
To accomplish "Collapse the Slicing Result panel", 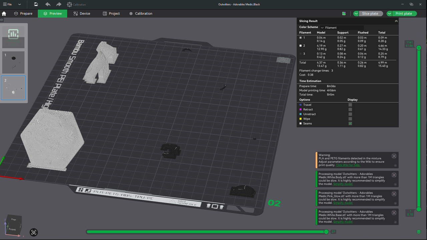I will point(396,21).
